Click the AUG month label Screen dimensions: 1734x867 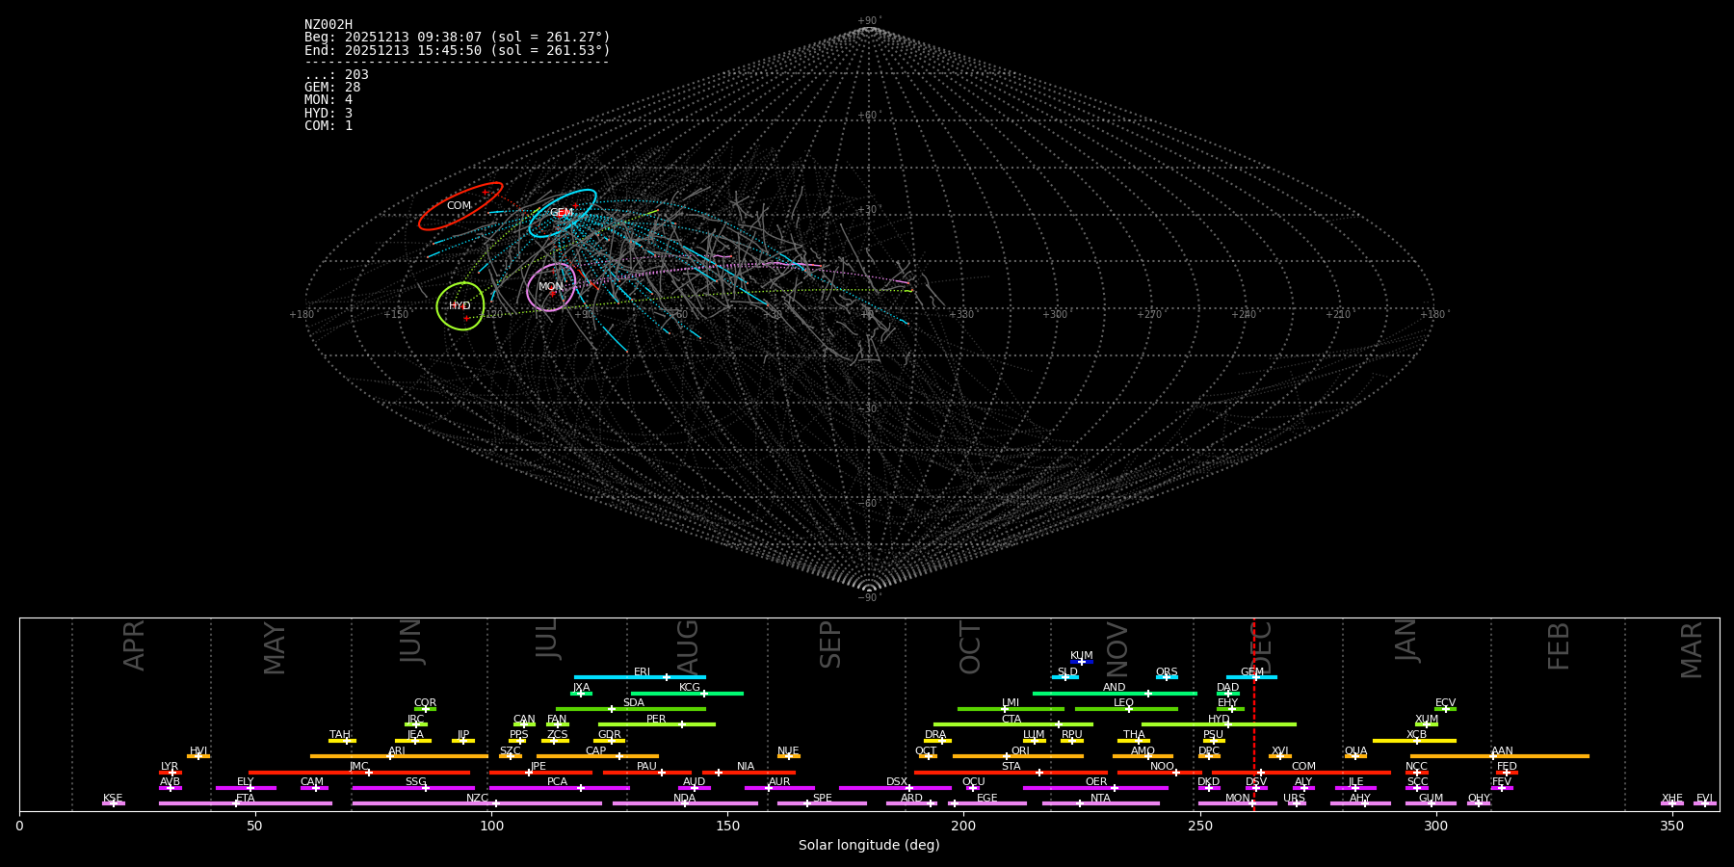[x=688, y=644]
